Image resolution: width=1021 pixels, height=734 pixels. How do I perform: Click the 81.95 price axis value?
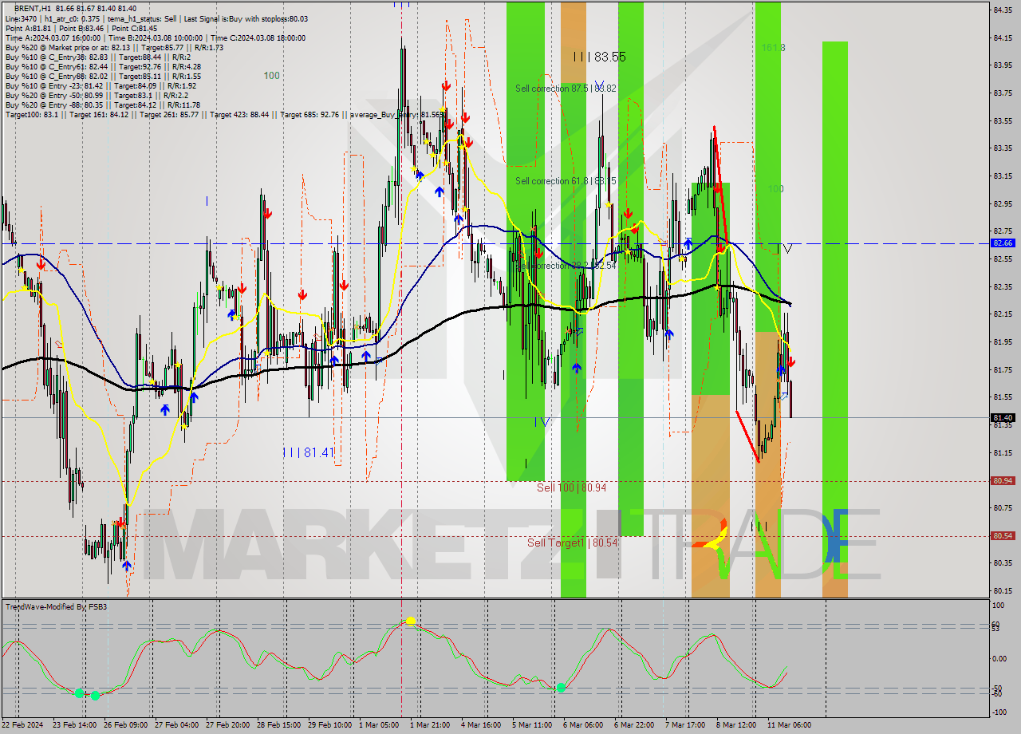1003,341
